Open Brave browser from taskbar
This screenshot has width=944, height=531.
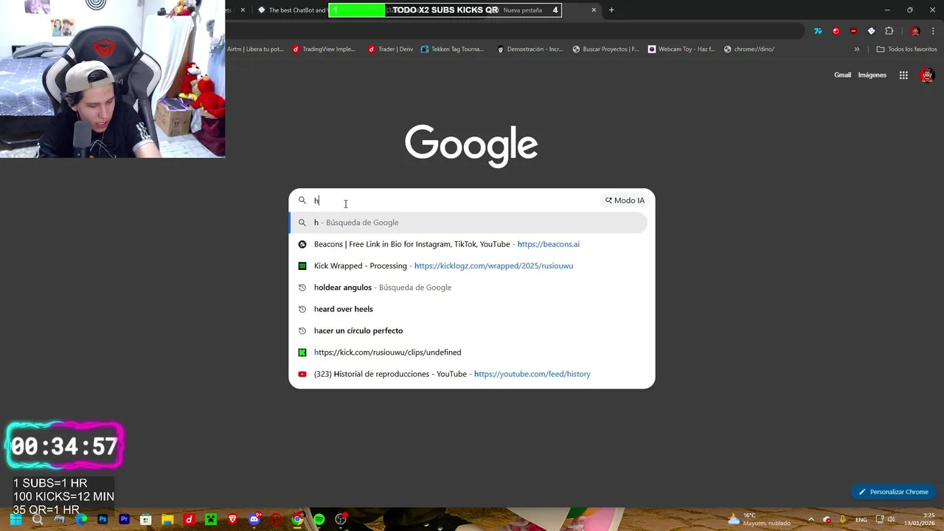point(232,519)
